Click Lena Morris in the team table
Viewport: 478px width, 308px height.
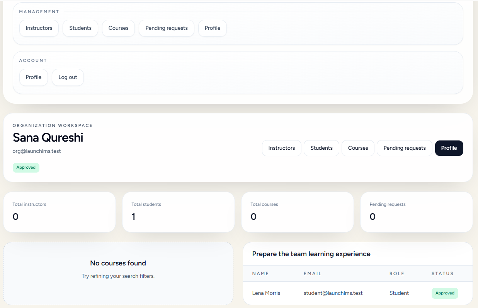pos(266,293)
